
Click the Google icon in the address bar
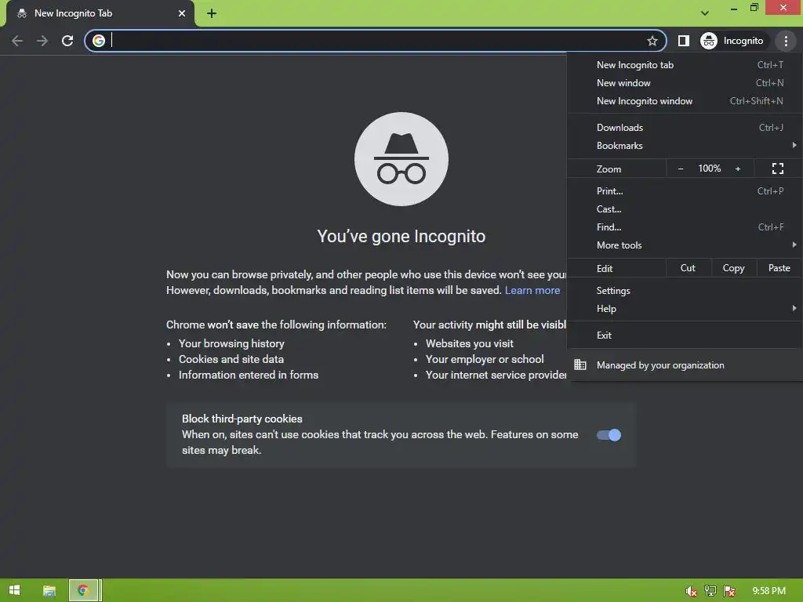[99, 41]
